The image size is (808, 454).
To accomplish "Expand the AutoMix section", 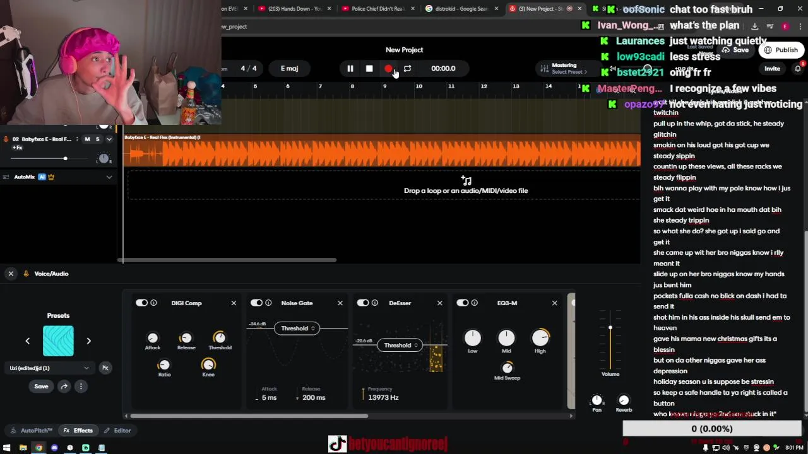I will pyautogui.click(x=109, y=177).
